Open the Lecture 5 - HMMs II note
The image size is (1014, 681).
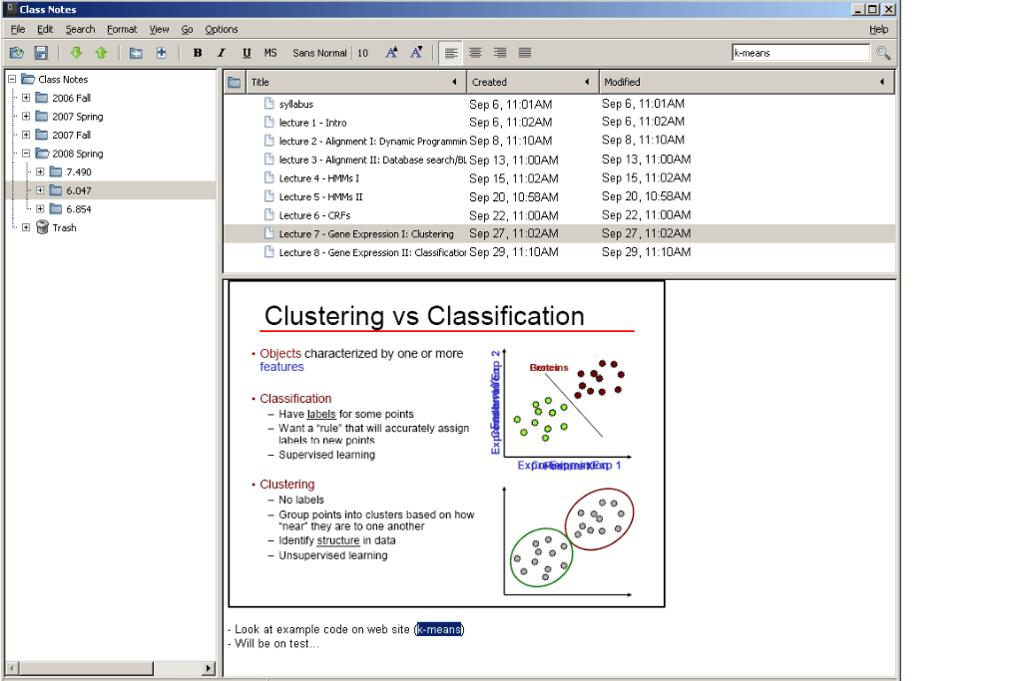320,196
